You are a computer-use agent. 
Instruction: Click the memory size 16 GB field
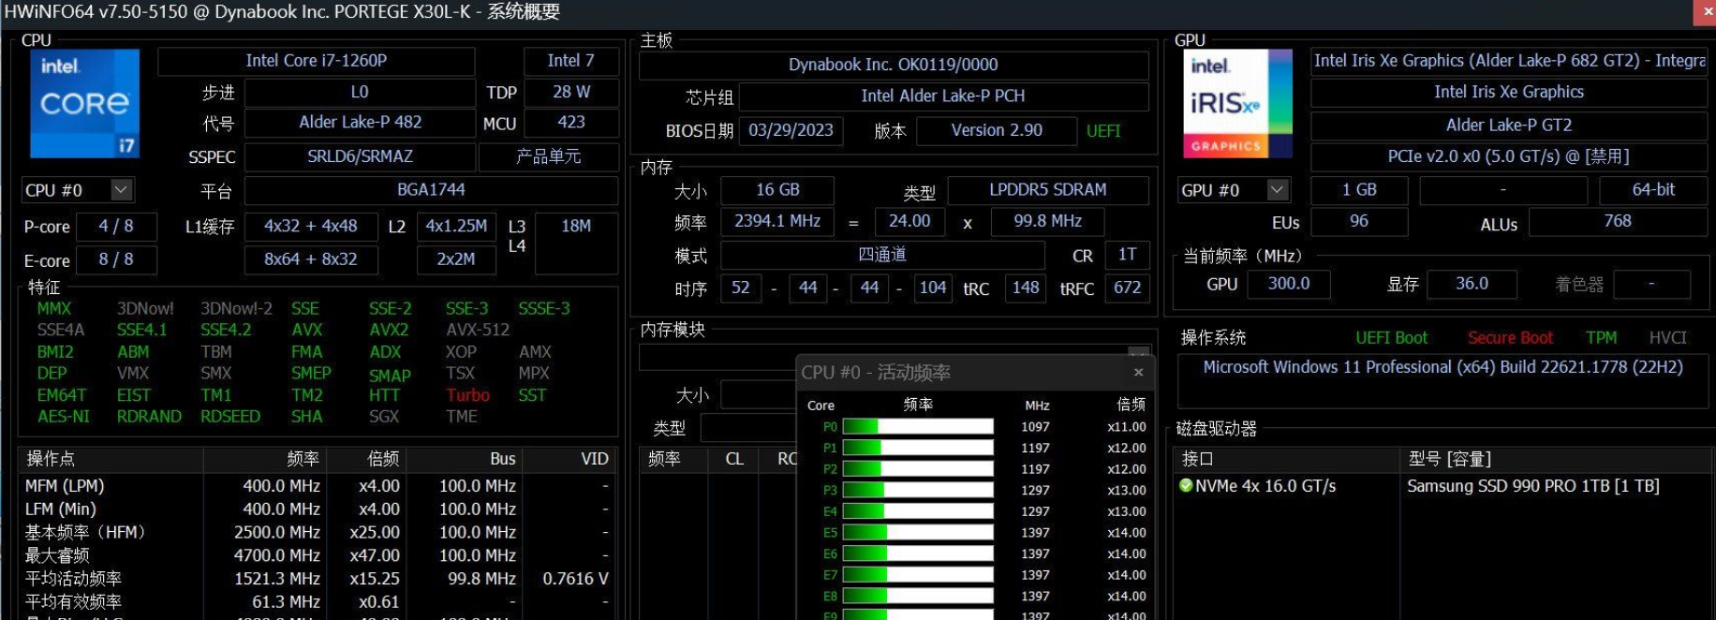pyautogui.click(x=777, y=190)
